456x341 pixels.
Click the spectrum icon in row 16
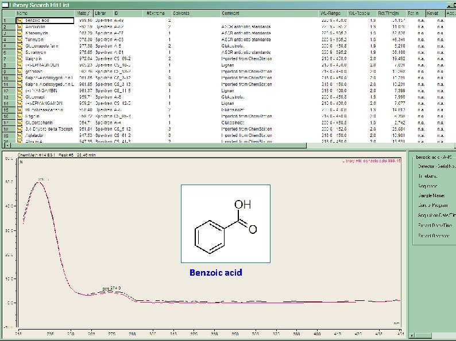pyautogui.click(x=20, y=116)
